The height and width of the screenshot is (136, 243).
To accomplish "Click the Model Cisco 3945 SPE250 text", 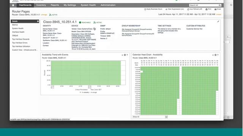I will [81, 31].
